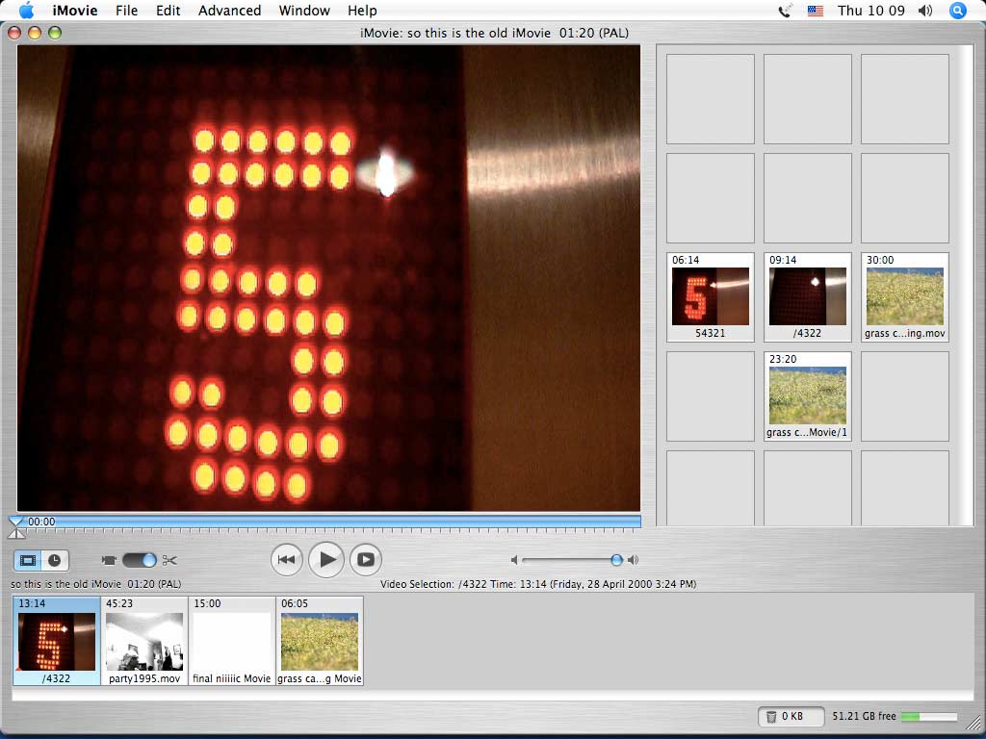Image resolution: width=986 pixels, height=739 pixels.
Task: Click the volume speaker icon in menu bar
Action: (x=925, y=11)
